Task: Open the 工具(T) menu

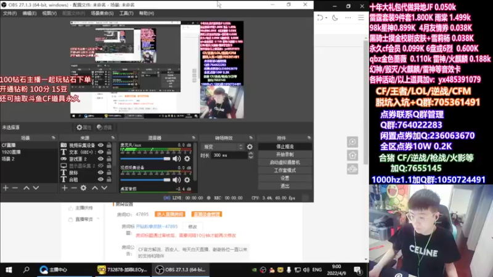Action: (x=126, y=14)
